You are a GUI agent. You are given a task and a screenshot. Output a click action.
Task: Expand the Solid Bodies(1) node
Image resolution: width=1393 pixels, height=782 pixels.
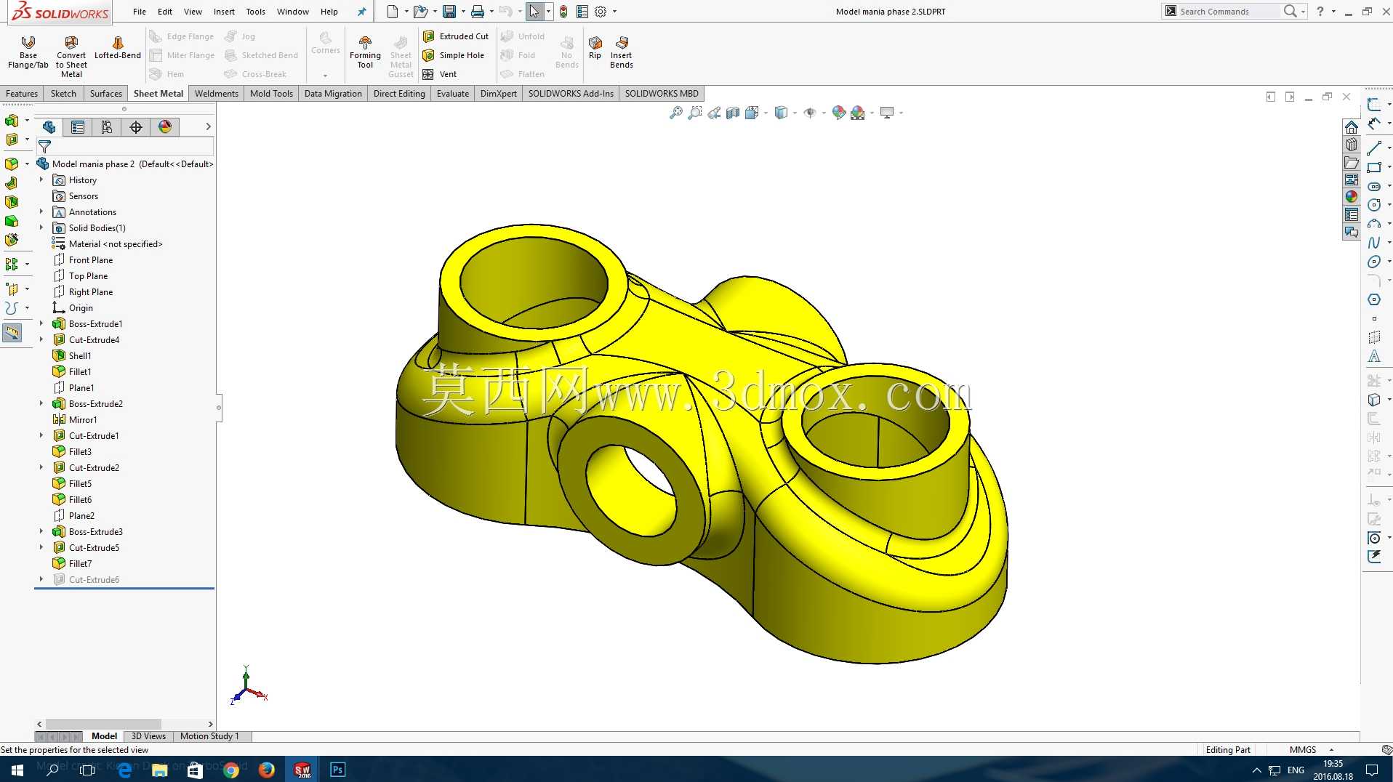tap(41, 227)
